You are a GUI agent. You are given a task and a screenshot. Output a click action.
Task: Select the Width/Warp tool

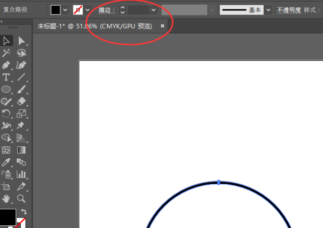pyautogui.click(x=6, y=125)
